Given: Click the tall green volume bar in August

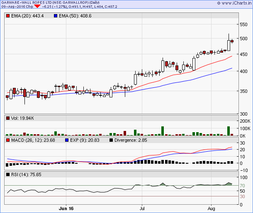Looking at the screenshot, I should (229, 131).
